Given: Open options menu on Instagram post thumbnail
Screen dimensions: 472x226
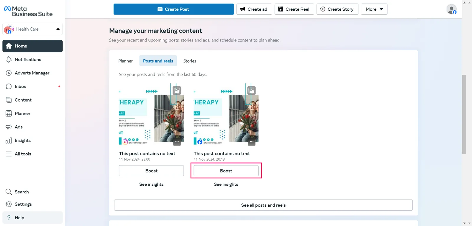Looking at the screenshot, I should 177,142.
